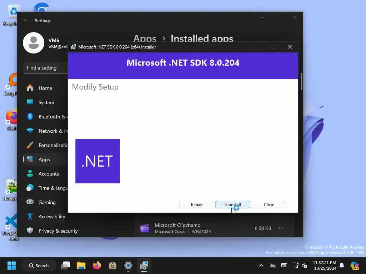This screenshot has width=366, height=274.
Task: Click the Find a setting search box
Action: tap(45, 68)
